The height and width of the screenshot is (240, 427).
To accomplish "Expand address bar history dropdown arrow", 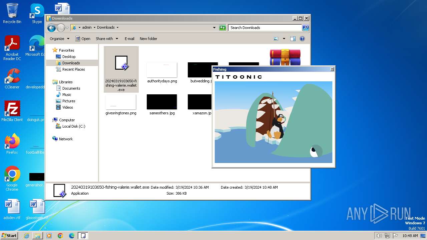I will (x=214, y=28).
